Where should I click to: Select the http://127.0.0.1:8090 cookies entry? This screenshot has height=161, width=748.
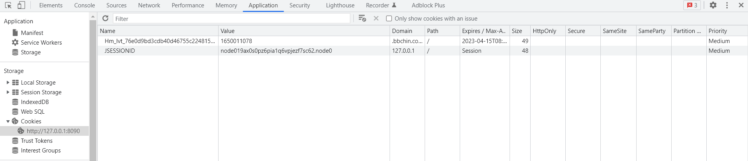point(53,131)
